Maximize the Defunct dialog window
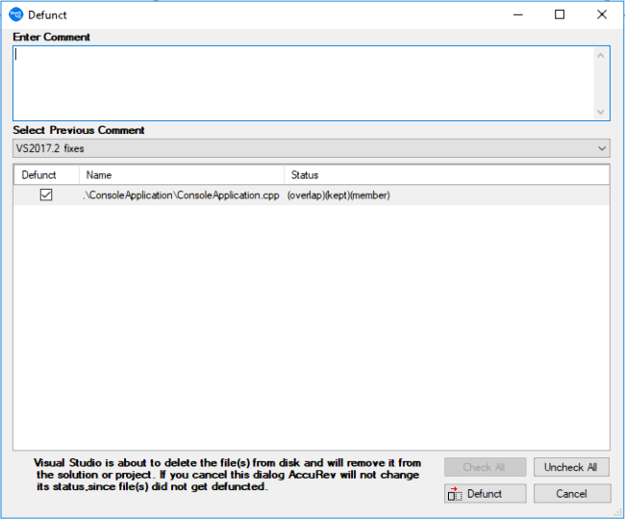Image resolution: width=625 pixels, height=519 pixels. click(x=560, y=14)
